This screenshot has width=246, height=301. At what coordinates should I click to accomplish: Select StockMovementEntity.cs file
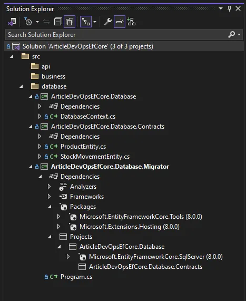95,157
